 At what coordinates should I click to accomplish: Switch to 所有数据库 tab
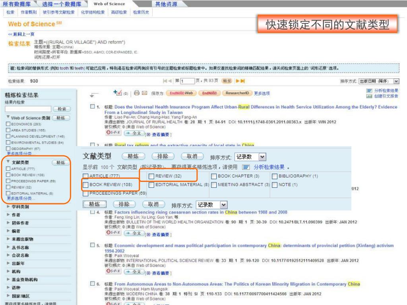pyautogui.click(x=17, y=4)
